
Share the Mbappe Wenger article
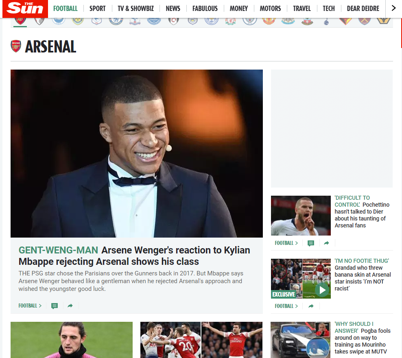(x=70, y=306)
